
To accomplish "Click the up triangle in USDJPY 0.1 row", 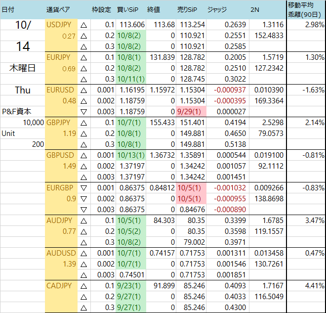I will tap(83, 25).
